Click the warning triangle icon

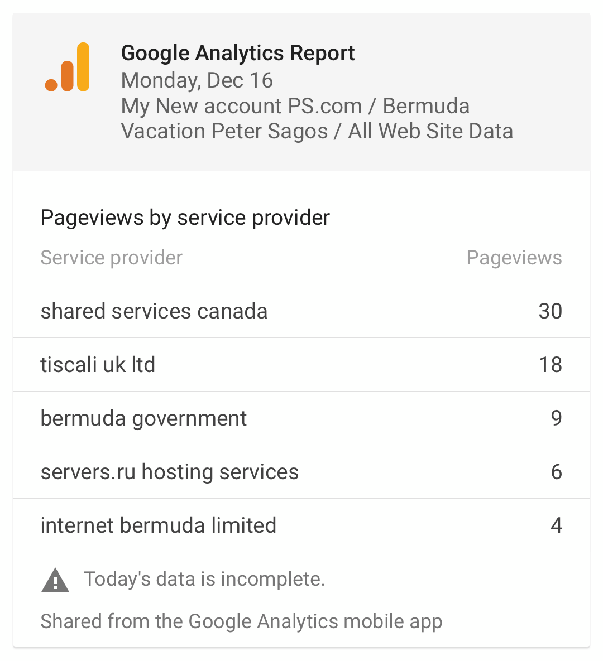point(55,580)
